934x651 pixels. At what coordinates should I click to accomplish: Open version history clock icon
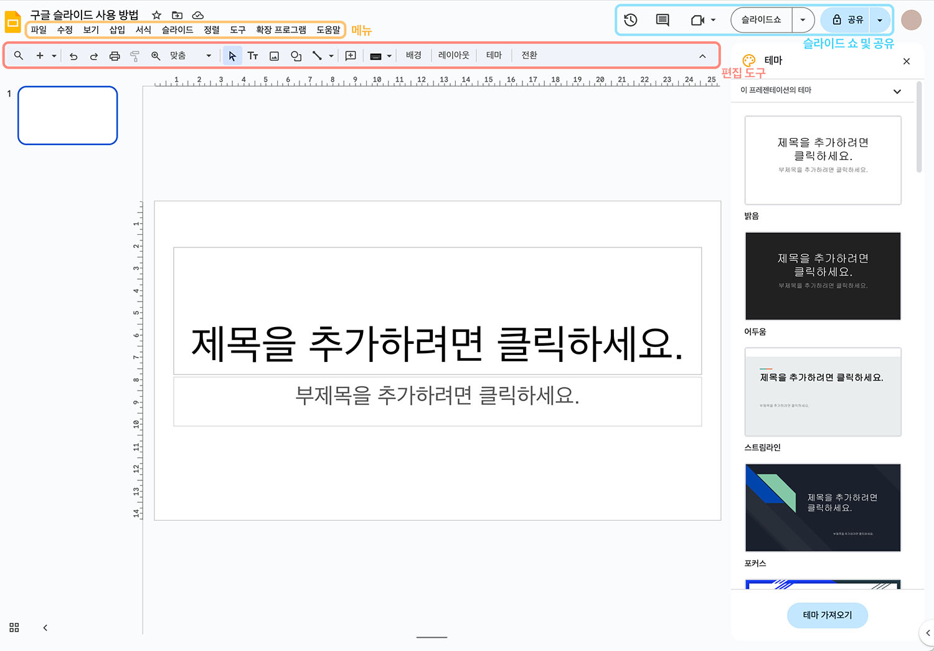pos(631,20)
